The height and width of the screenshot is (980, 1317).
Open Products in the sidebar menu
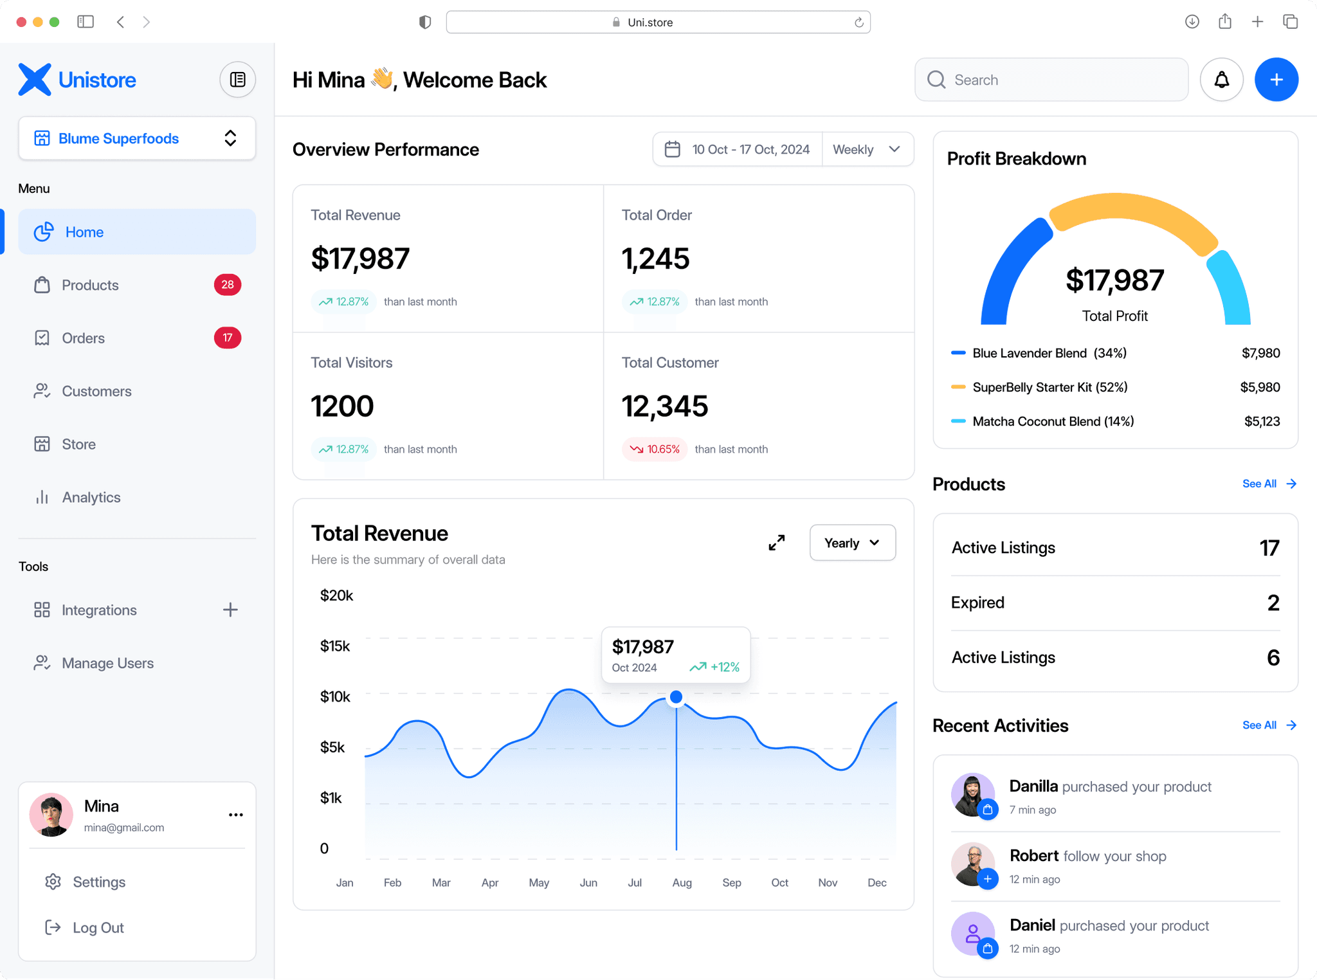click(x=137, y=285)
